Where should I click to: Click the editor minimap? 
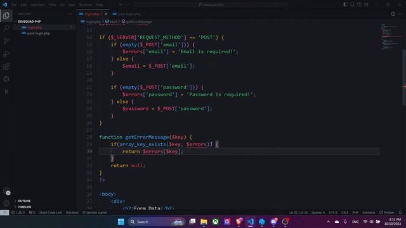pyautogui.click(x=391, y=37)
